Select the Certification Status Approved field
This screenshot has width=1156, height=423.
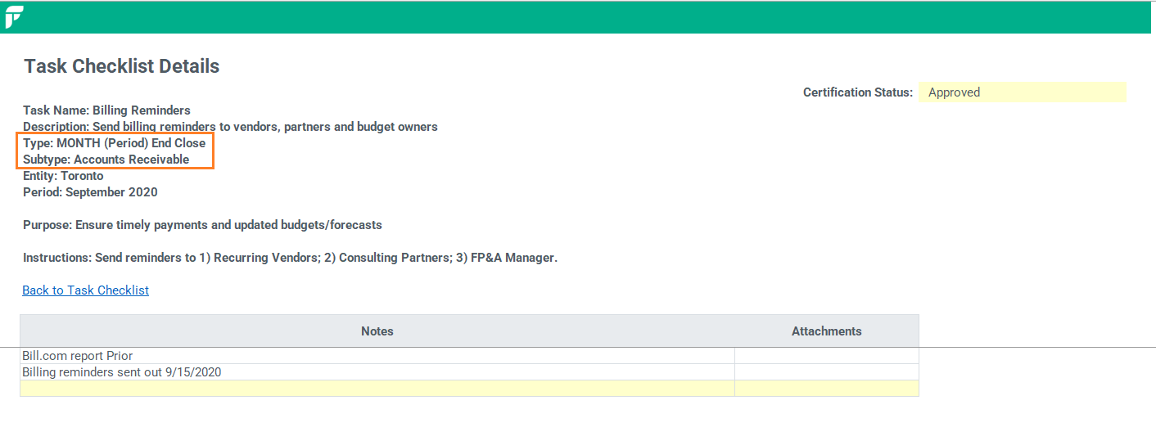(1022, 92)
